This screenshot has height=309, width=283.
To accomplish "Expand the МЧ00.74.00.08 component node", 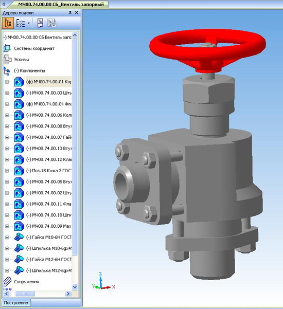I will (7, 126).
